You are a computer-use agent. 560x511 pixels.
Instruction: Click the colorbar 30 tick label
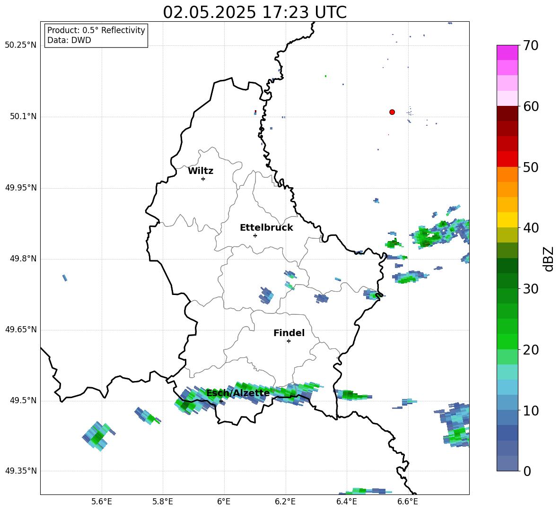pyautogui.click(x=530, y=289)
